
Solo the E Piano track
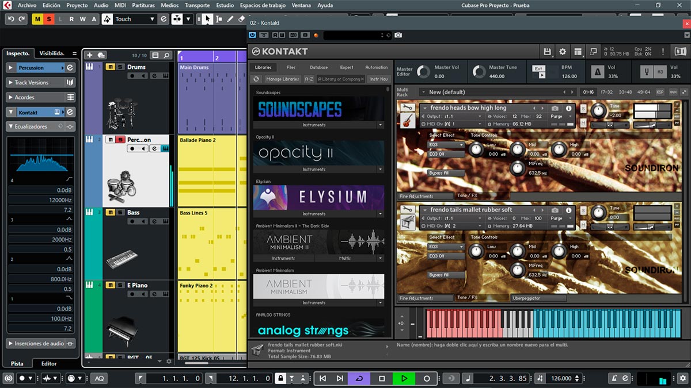[x=120, y=285]
